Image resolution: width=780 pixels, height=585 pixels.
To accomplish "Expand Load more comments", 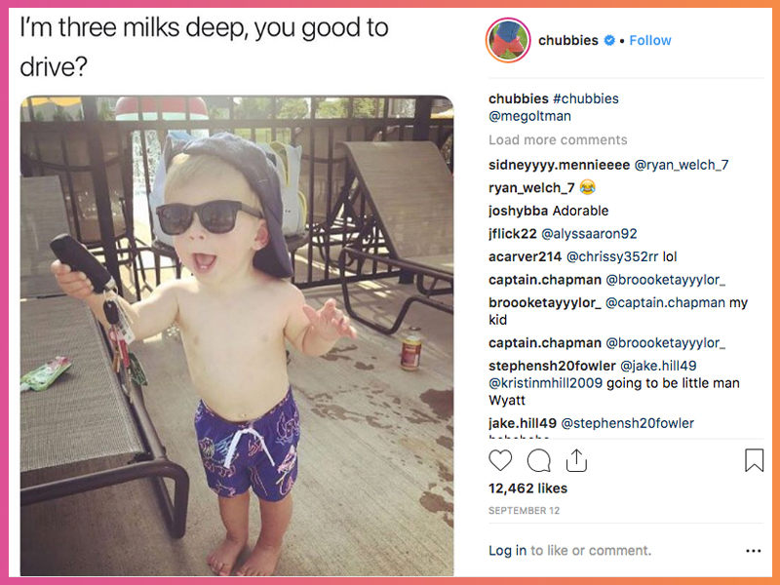I will tap(558, 139).
